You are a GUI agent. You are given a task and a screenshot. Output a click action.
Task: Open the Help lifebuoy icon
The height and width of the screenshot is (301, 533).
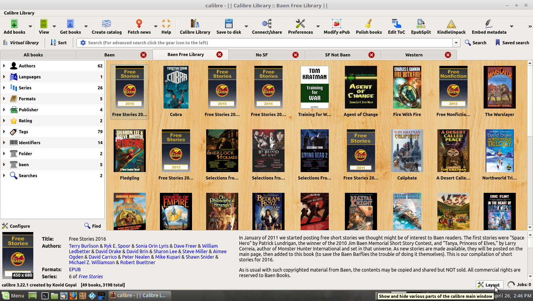[166, 26]
